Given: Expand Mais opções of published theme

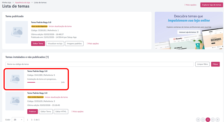Looking at the screenshot, I should coord(93,43).
